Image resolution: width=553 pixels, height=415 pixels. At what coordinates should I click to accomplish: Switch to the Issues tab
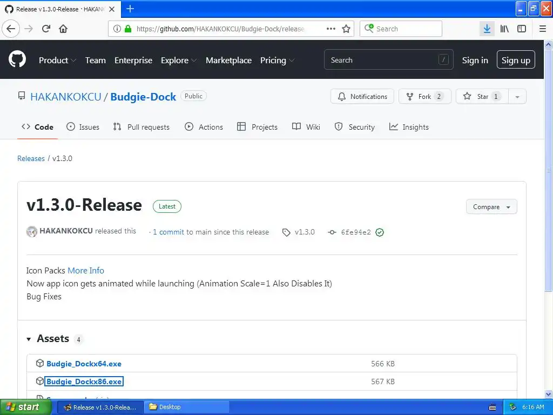tap(83, 127)
